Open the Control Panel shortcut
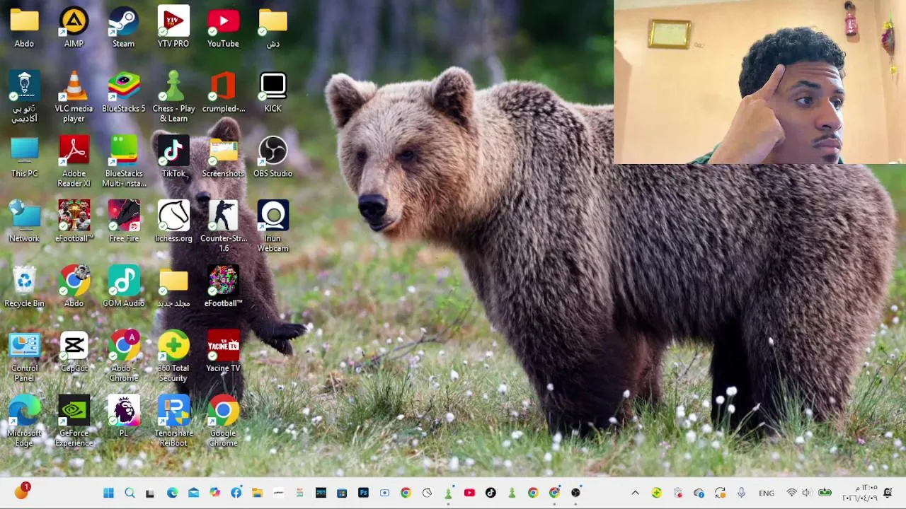 [24, 357]
